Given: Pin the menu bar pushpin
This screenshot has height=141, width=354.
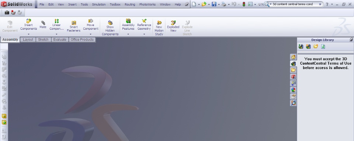Looking at the screenshot, I should pos(187,4).
